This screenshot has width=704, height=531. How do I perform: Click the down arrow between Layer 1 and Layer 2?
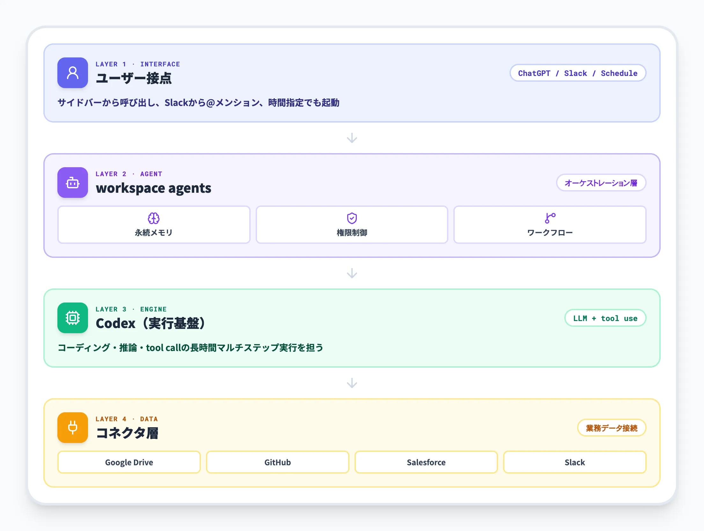(x=352, y=138)
